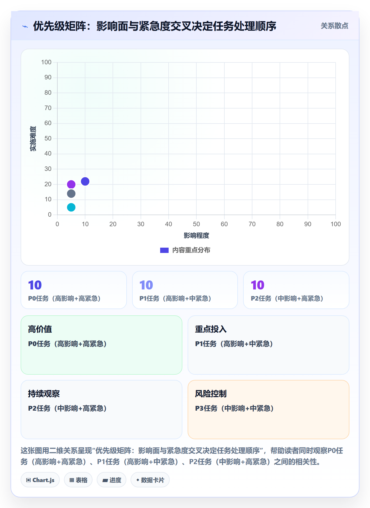
Task: Click the legend color swatch for 内容重点分布
Action: pyautogui.click(x=164, y=250)
